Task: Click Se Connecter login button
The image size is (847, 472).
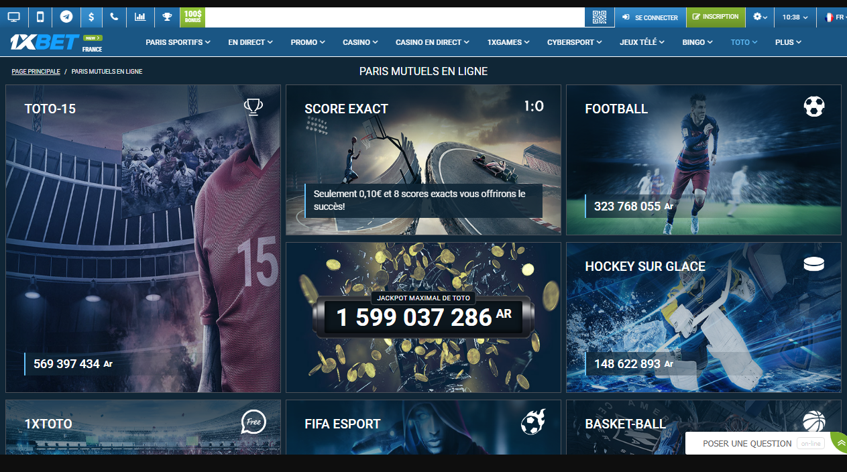Action: (650, 17)
